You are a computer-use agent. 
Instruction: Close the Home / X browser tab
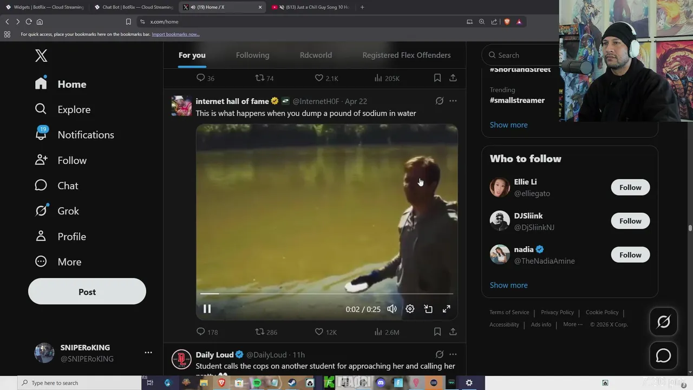(260, 7)
